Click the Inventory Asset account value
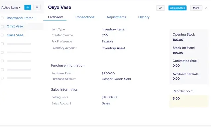Image resolution: width=211 pixels, height=127 pixels. coord(113,48)
